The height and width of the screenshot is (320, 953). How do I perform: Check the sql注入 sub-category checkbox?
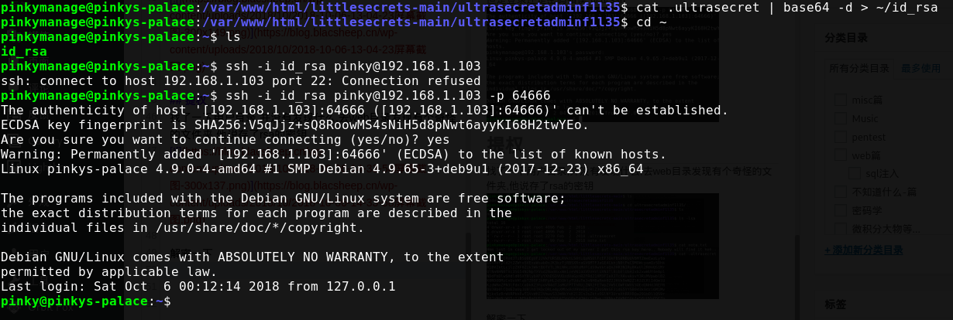[x=855, y=175]
